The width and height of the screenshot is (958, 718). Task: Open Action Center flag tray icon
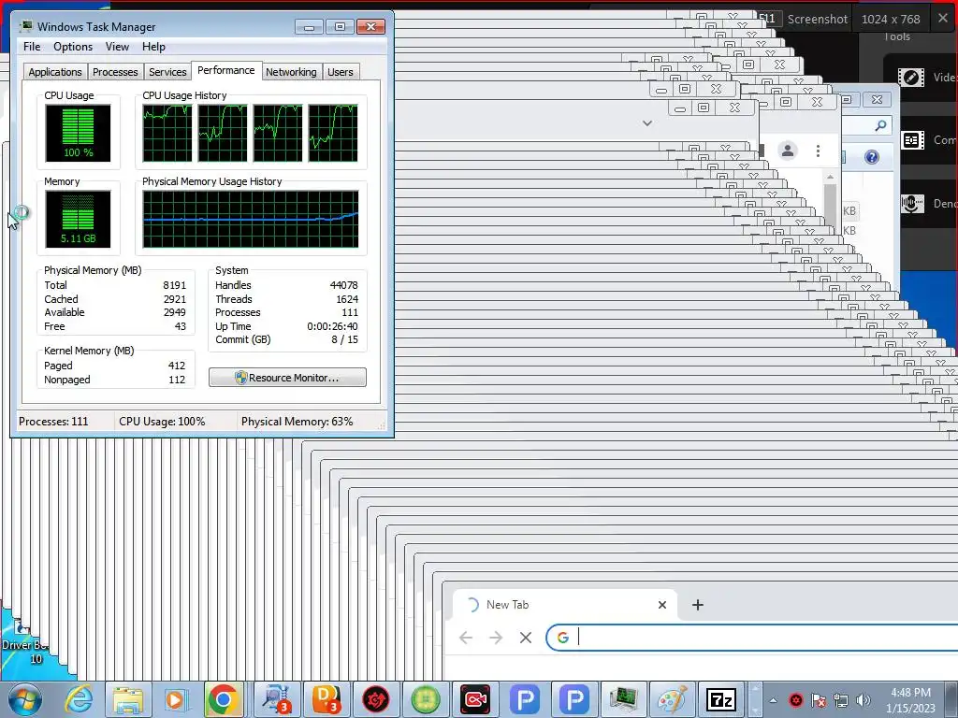819,700
